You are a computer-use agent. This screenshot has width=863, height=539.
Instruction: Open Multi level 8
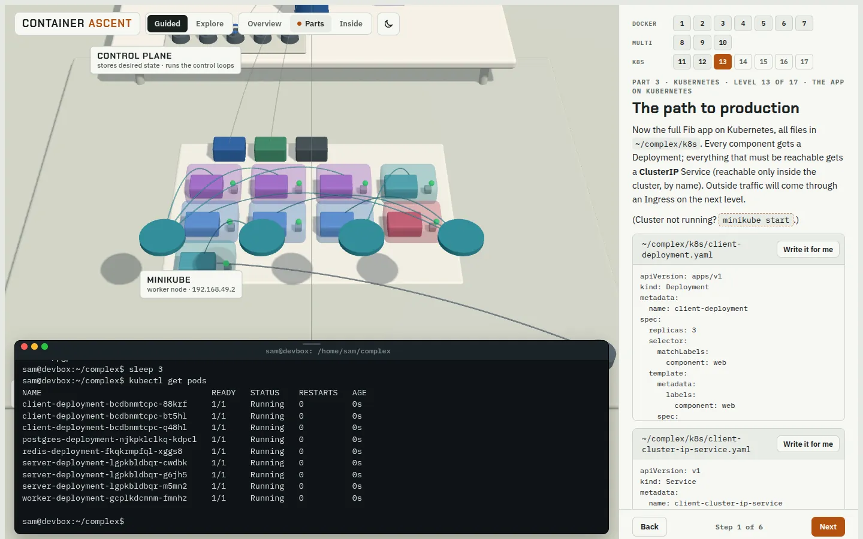682,43
